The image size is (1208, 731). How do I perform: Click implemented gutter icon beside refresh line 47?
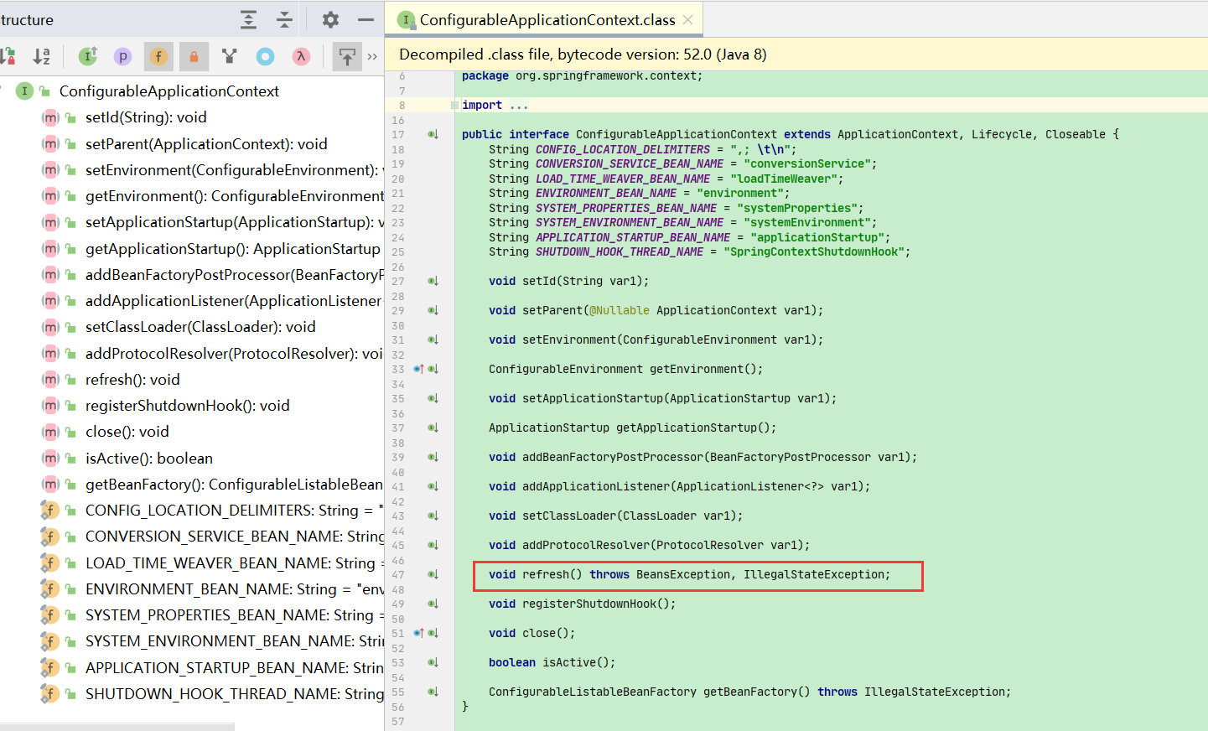click(x=433, y=574)
